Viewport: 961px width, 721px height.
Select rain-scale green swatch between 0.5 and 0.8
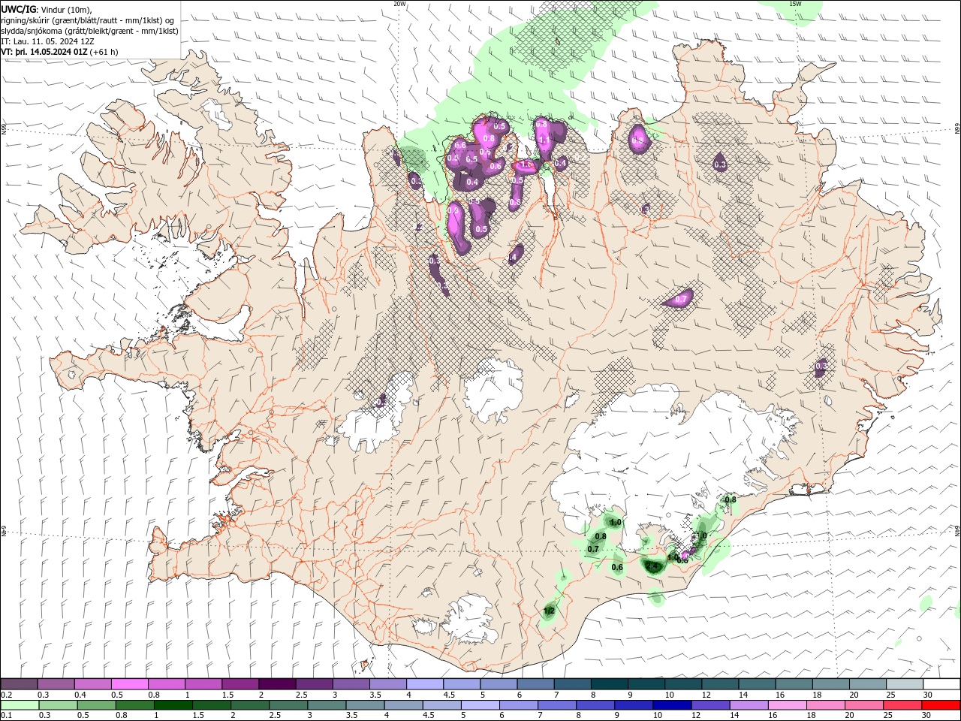(97, 705)
